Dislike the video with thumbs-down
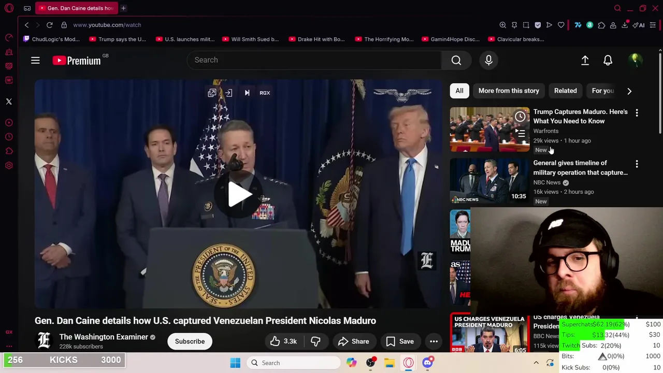Screen dimensions: 663x373 coord(315,341)
